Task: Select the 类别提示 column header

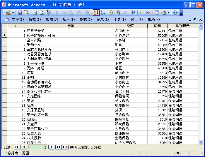Action: click(x=182, y=26)
